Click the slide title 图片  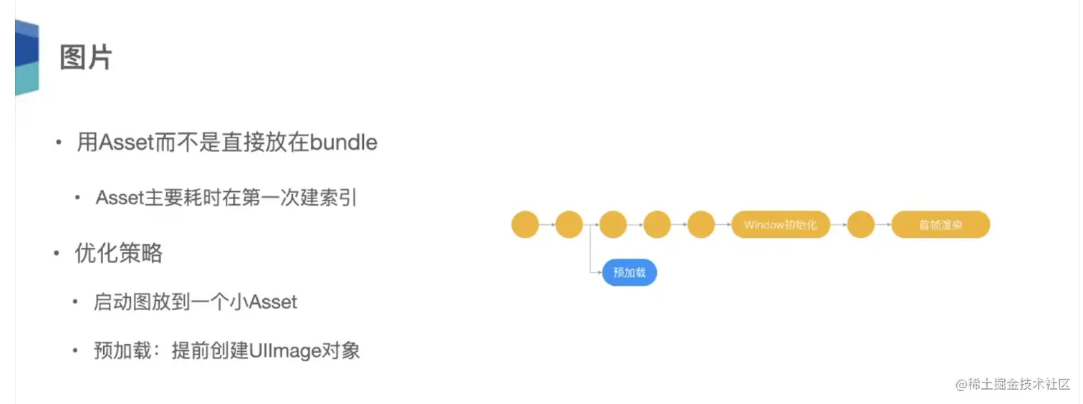click(x=86, y=57)
